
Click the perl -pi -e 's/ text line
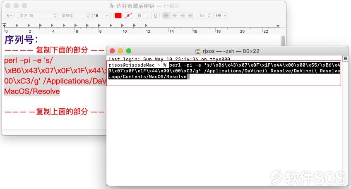pos(29,60)
